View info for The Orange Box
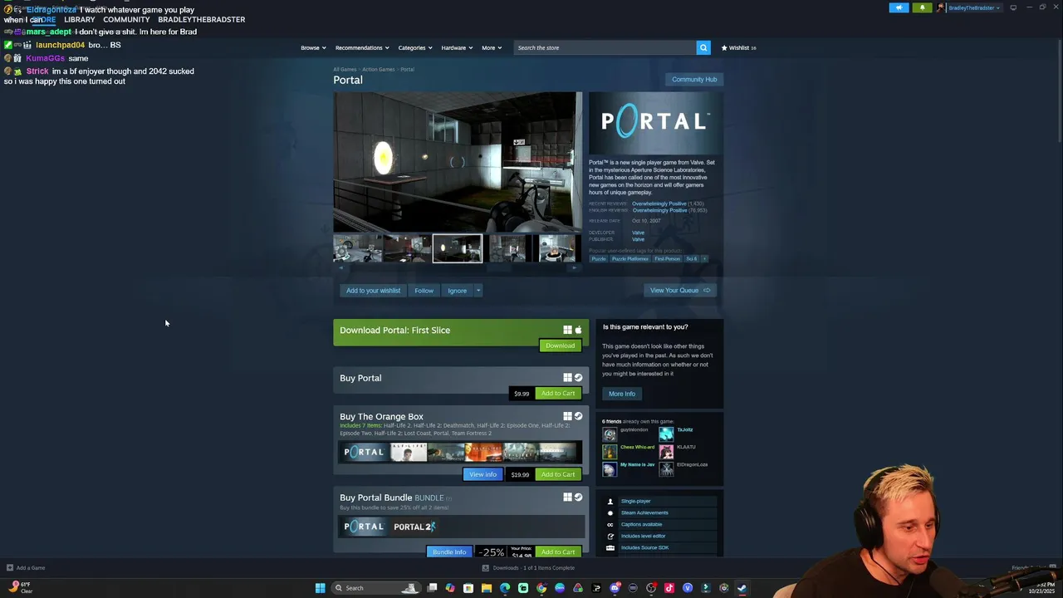 tap(483, 475)
